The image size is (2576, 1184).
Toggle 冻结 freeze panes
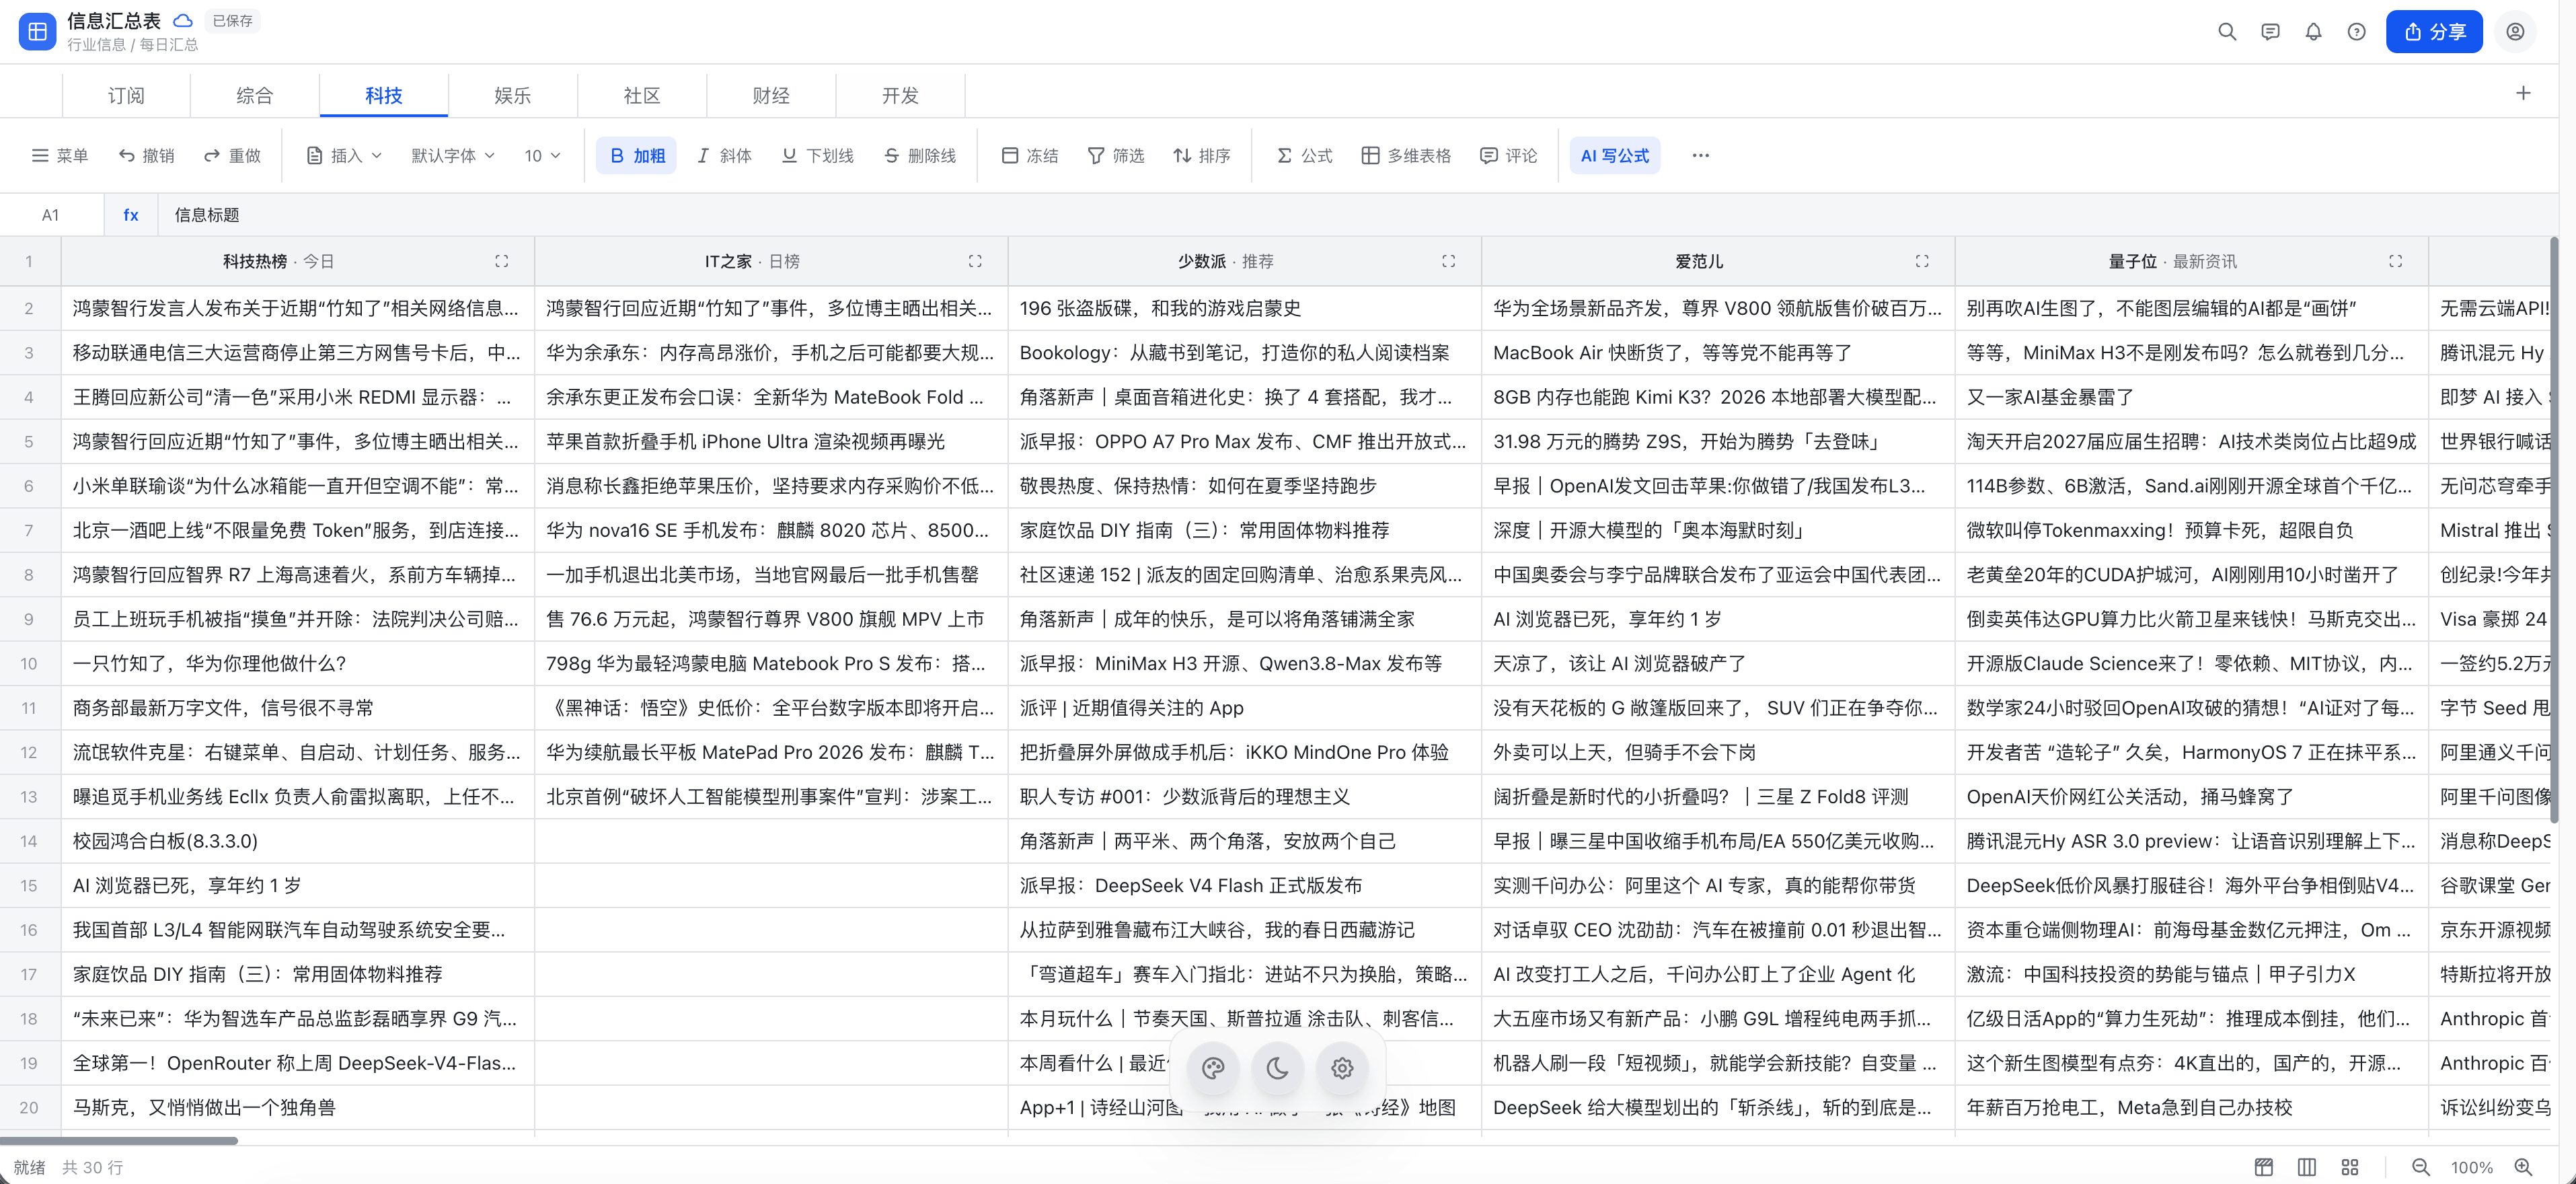[1030, 155]
